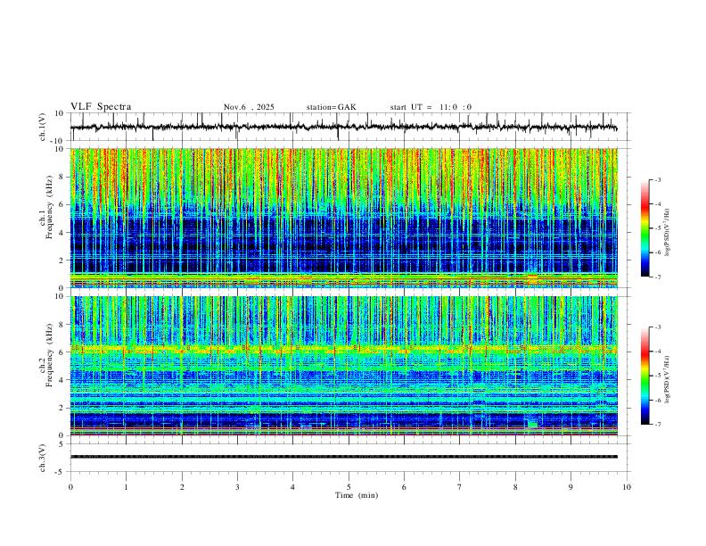
Task: Click the 'Time (min)' axis label
Action: tap(357, 495)
